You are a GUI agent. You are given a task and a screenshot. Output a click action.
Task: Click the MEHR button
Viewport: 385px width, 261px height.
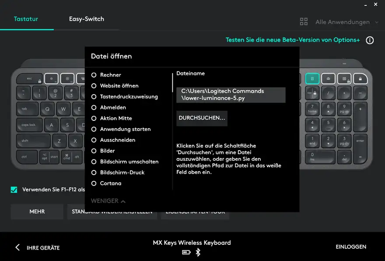pyautogui.click(x=37, y=212)
